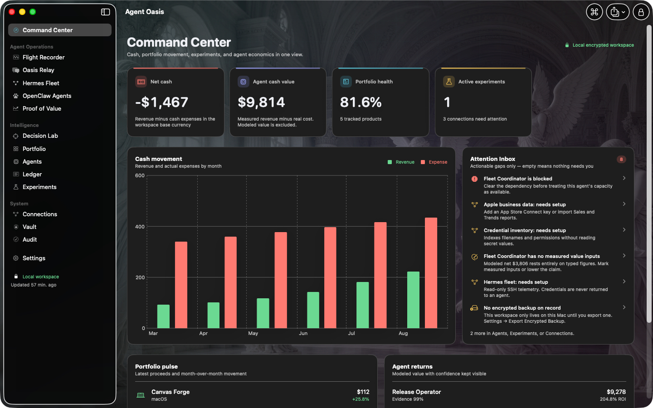
Task: Expand Credential inventory needs setup chevron
Action: pyautogui.click(x=624, y=230)
